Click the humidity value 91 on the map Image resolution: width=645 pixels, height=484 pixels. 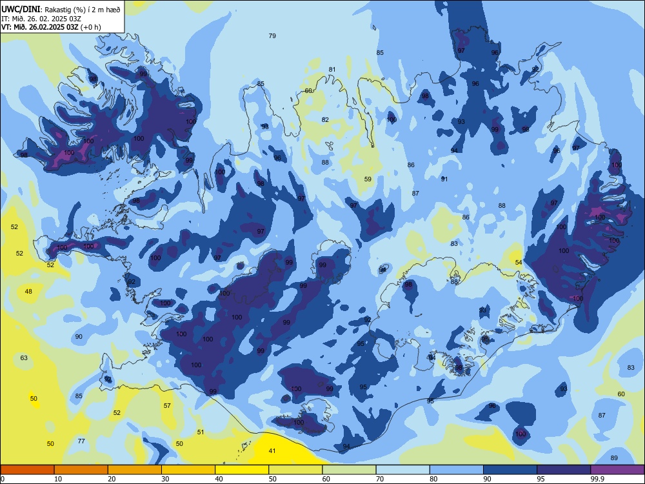pyautogui.click(x=444, y=179)
